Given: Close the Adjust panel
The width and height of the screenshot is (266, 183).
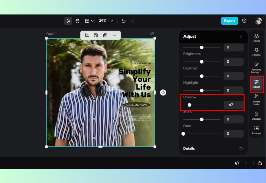Looking at the screenshot, I should [241, 36].
